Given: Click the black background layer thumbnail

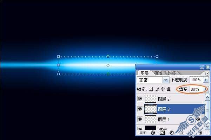Looking at the screenshot, I should coord(151,128).
